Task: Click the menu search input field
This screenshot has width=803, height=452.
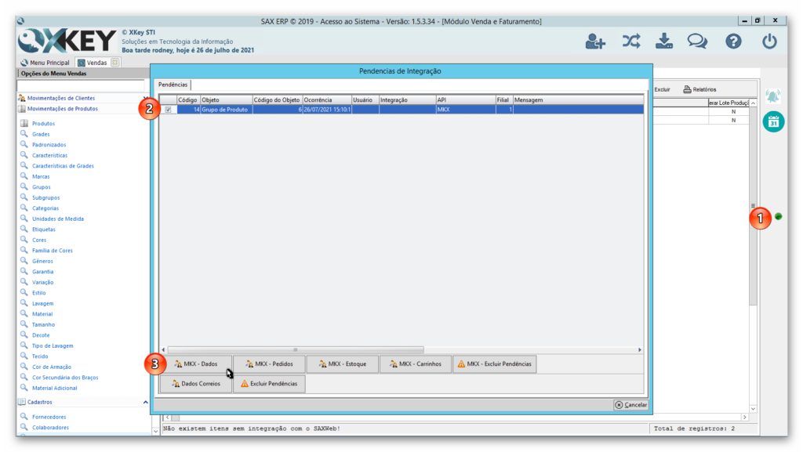Action: [x=81, y=85]
